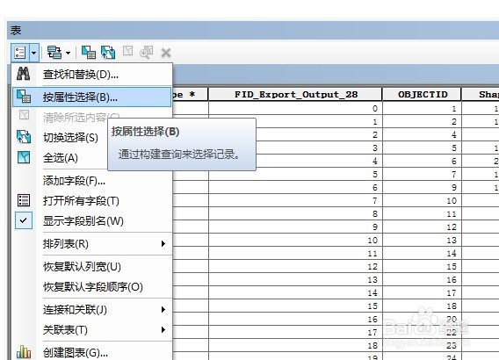This screenshot has width=499, height=360.
Task: Open the 排列表(R) submenu
Action: 92,244
